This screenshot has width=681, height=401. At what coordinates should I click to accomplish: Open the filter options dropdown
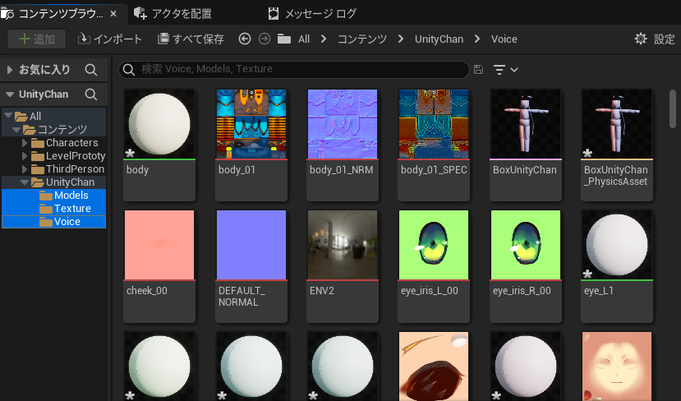click(x=505, y=70)
